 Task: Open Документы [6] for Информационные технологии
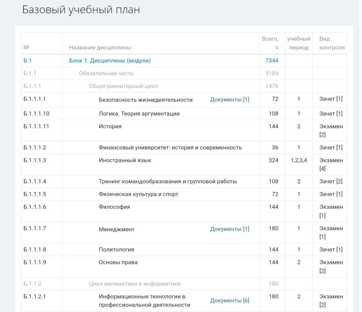pos(230,300)
